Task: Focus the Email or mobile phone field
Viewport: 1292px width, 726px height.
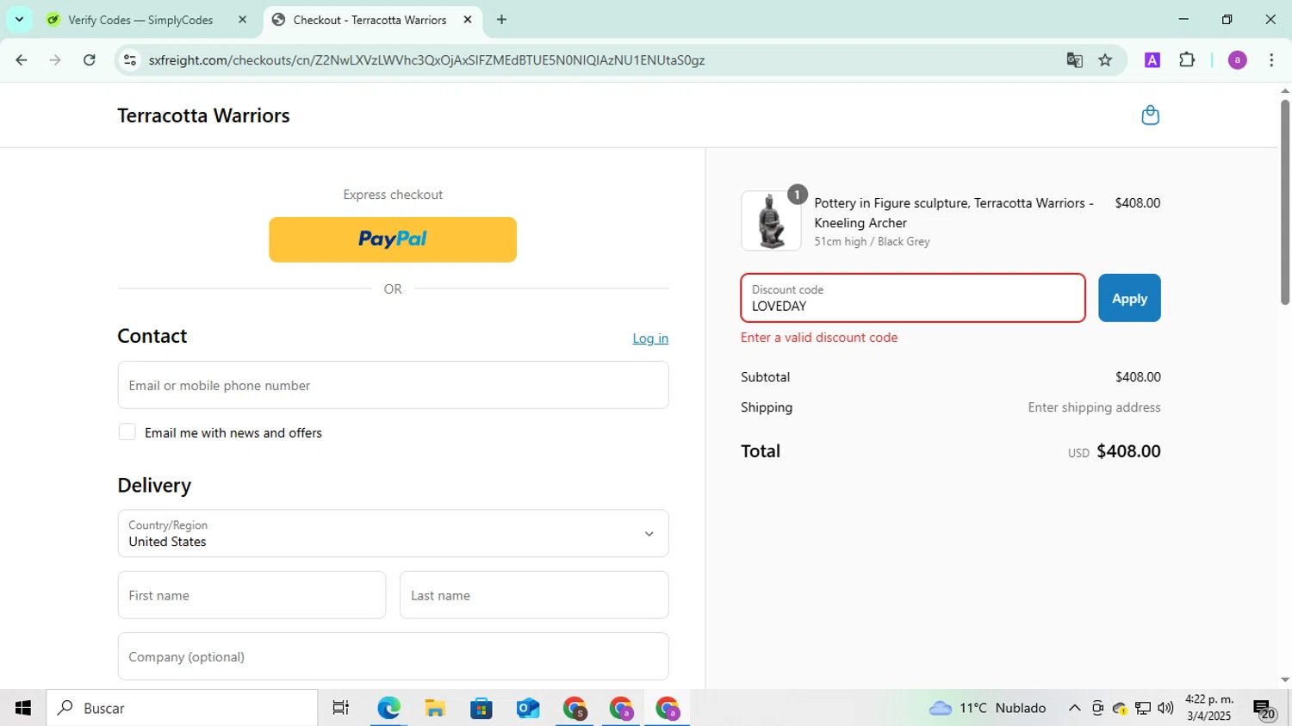Action: click(x=393, y=385)
